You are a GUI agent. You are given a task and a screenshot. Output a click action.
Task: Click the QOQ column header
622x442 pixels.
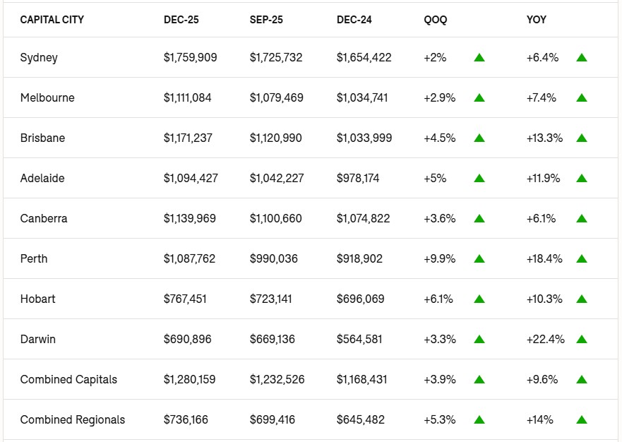click(435, 20)
